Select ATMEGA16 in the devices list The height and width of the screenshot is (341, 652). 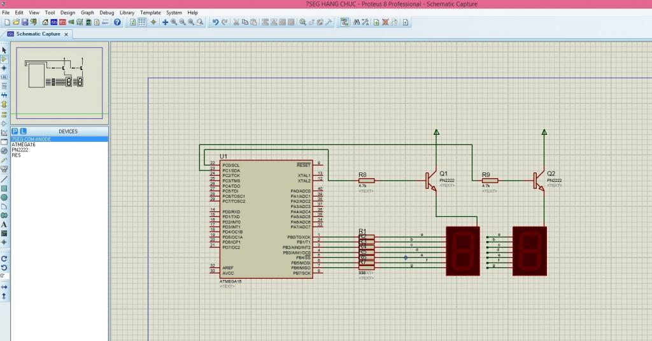tap(24, 144)
